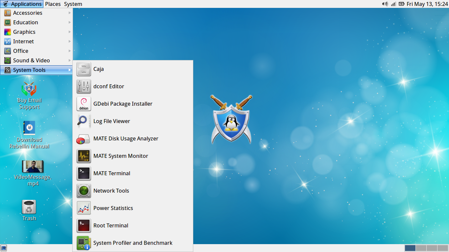Screen dimensions: 449x252
Task: Choose MATE Disk Usage Analyzer label
Action: point(126,139)
